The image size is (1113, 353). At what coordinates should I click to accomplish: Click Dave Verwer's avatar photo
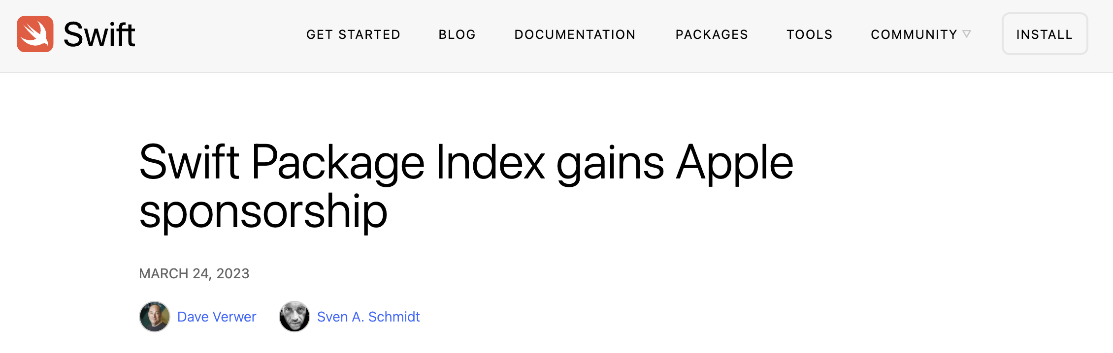click(155, 317)
